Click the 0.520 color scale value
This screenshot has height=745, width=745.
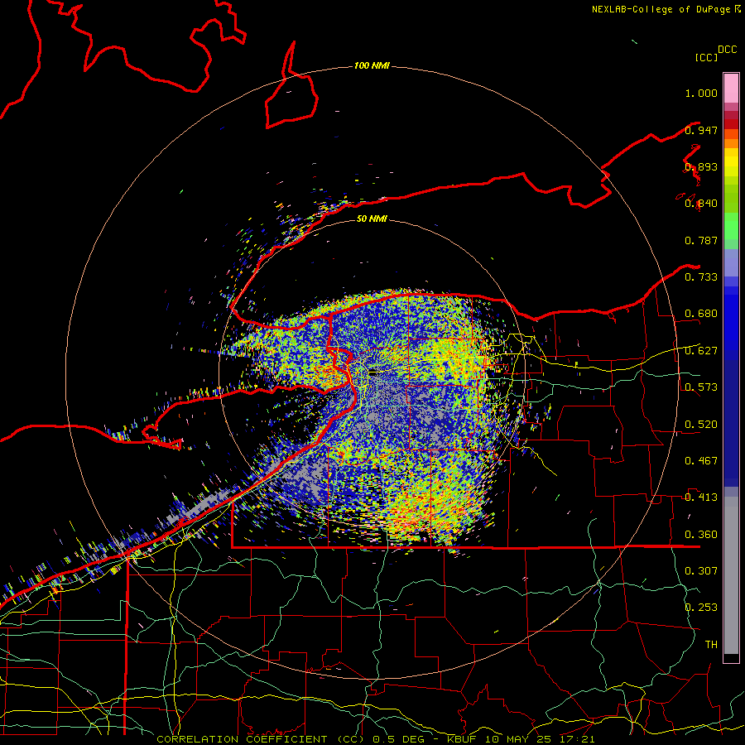tap(701, 425)
